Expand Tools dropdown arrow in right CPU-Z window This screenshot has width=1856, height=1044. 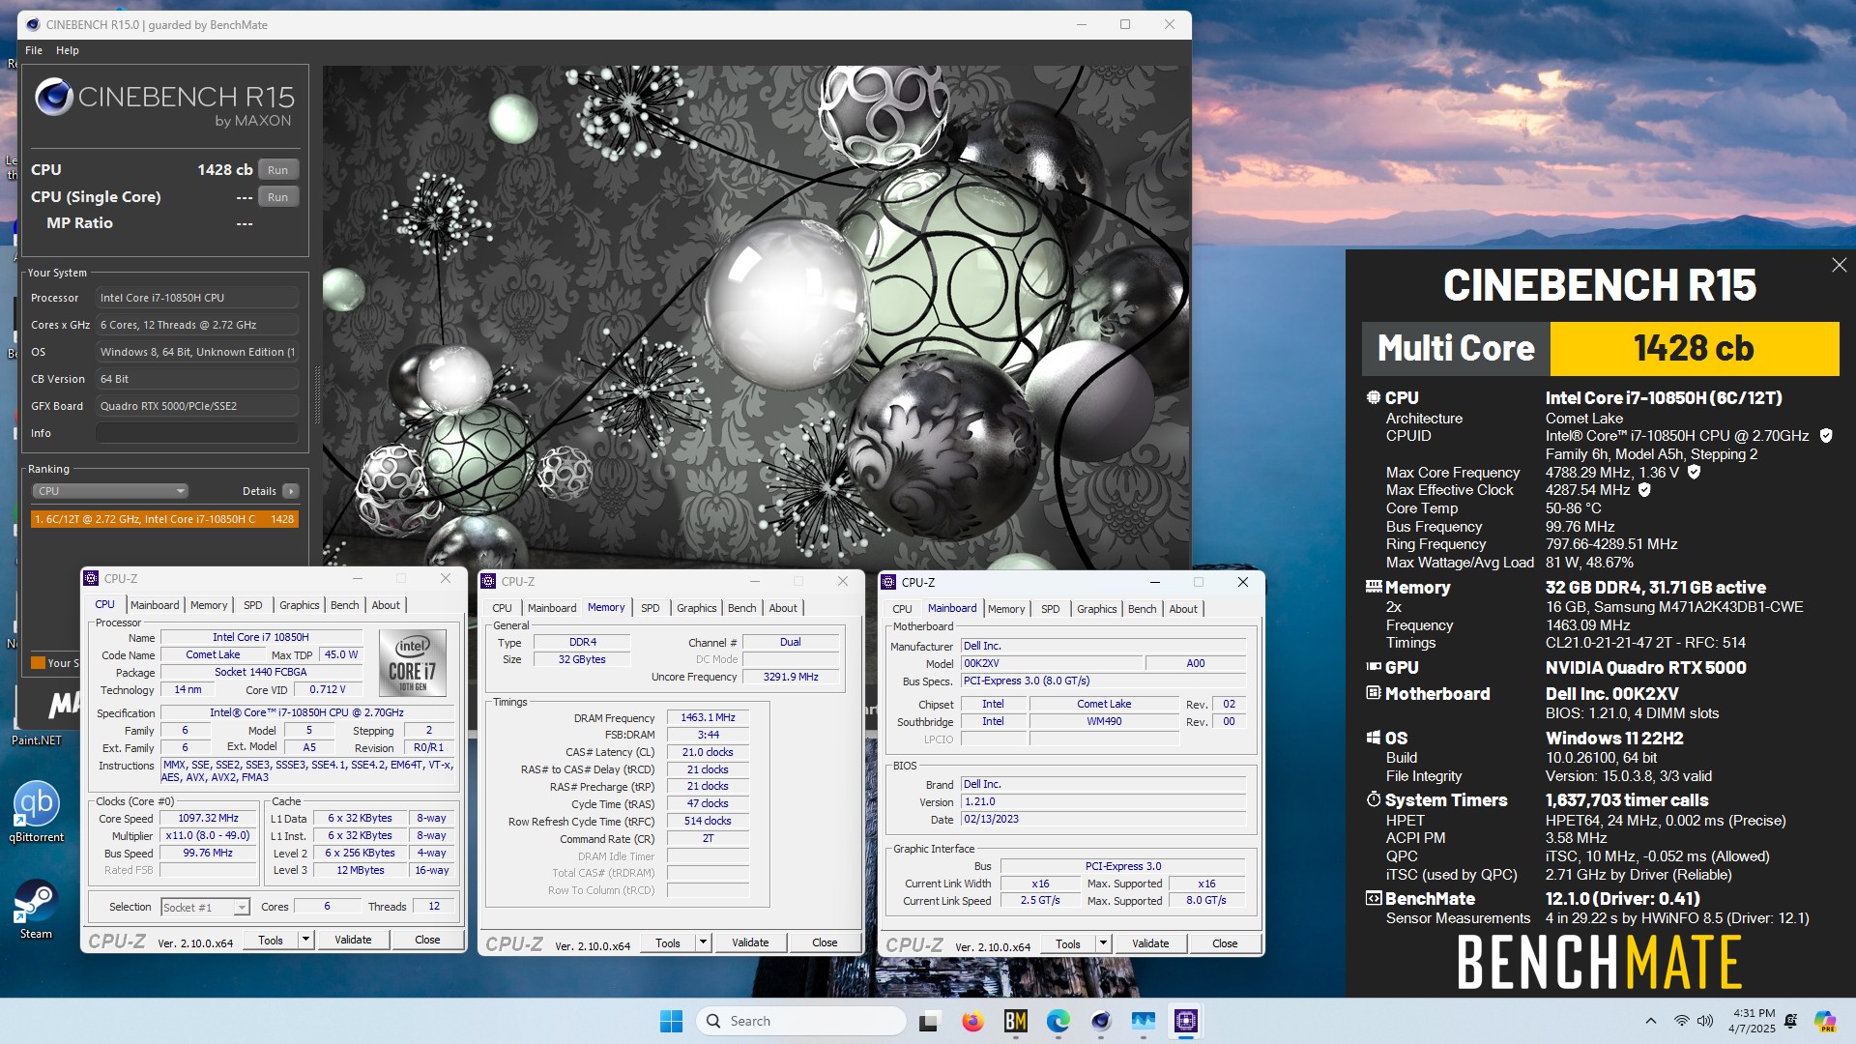[1103, 943]
